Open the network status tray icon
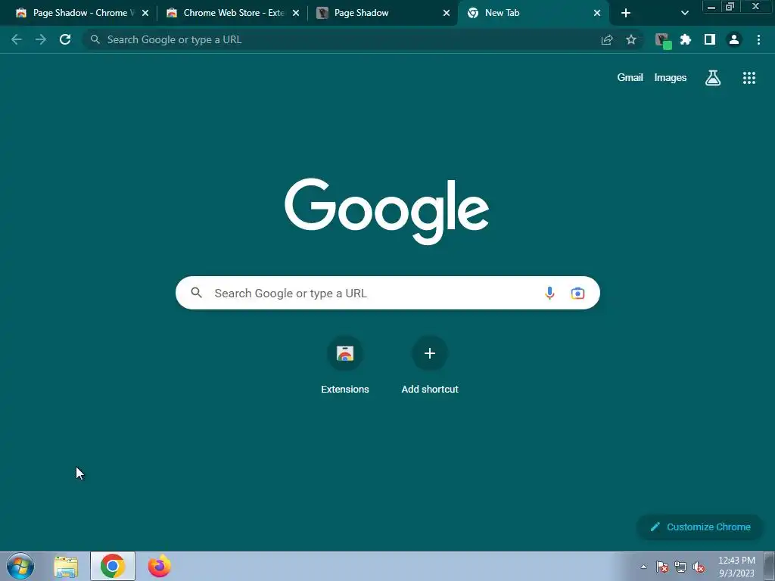Screen dimensions: 775x581 coord(680,567)
